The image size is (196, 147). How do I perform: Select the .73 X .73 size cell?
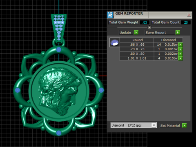click(137, 49)
